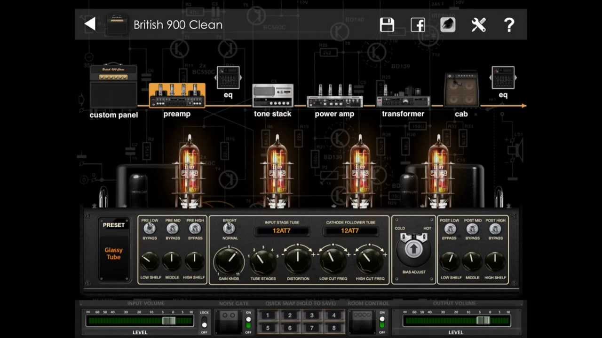Screen dimensions: 602x338
Task: Click the second 12AT7 vacuum tube
Action: pos(277,172)
